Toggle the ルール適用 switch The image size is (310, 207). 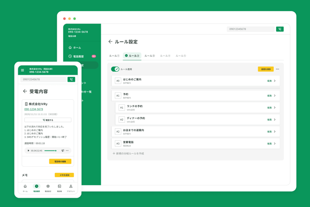pyautogui.click(x=115, y=69)
